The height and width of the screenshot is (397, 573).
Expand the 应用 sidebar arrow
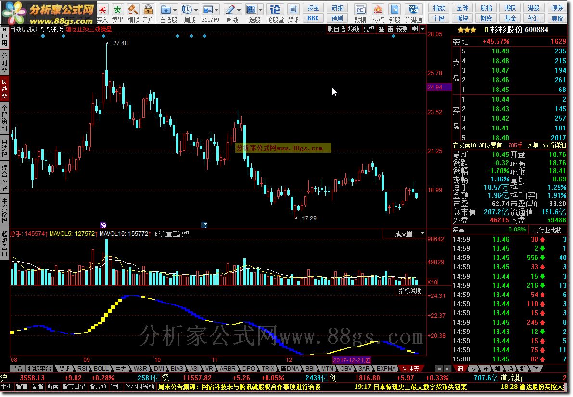tap(4, 29)
